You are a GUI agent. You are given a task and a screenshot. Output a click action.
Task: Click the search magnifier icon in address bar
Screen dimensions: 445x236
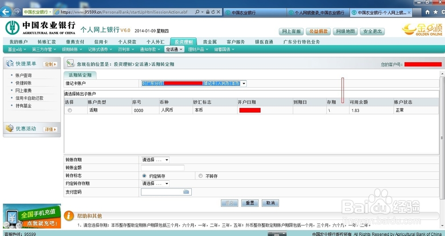tap(197, 12)
